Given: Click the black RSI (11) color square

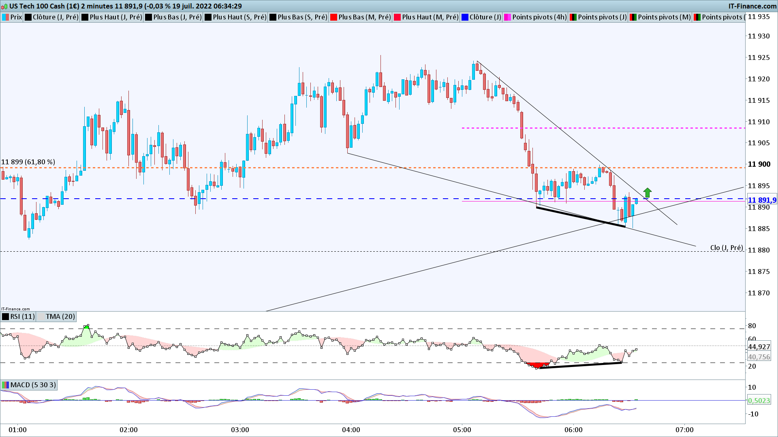Looking at the screenshot, I should pyautogui.click(x=6, y=316).
